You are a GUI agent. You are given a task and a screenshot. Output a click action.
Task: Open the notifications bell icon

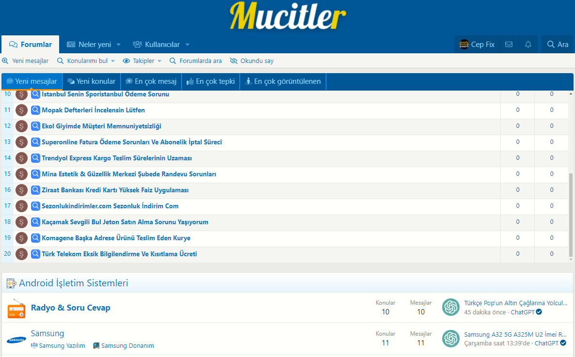tap(528, 45)
